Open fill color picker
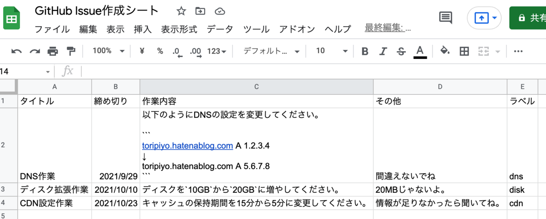Image resolution: width=546 pixels, height=219 pixels. pos(445,51)
